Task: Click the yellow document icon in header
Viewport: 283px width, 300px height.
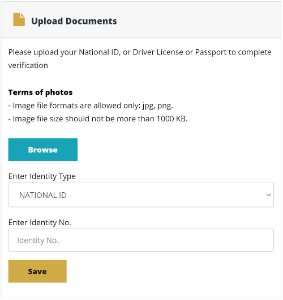Action: click(x=19, y=19)
